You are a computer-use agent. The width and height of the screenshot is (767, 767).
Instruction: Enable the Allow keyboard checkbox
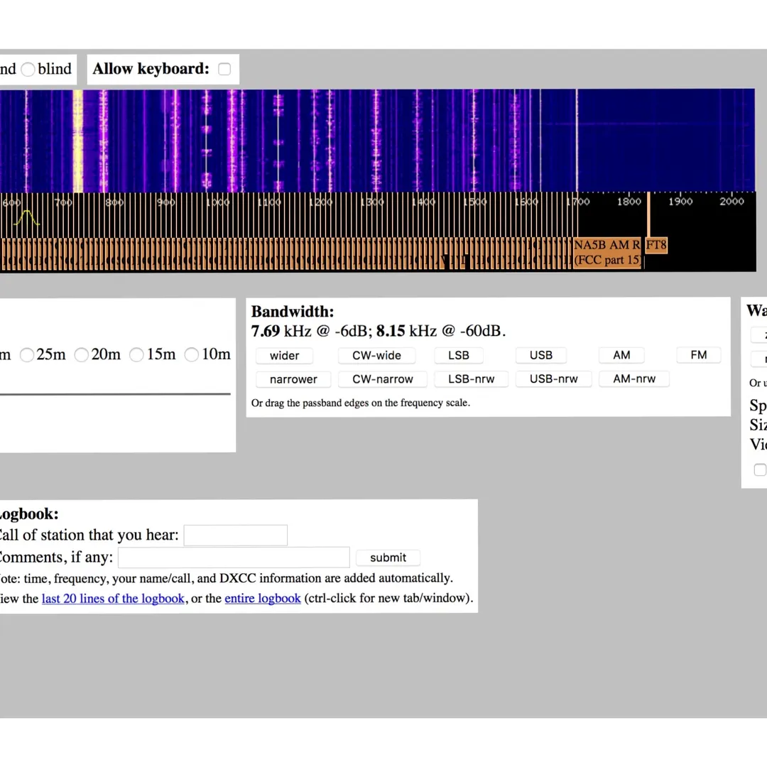224,70
